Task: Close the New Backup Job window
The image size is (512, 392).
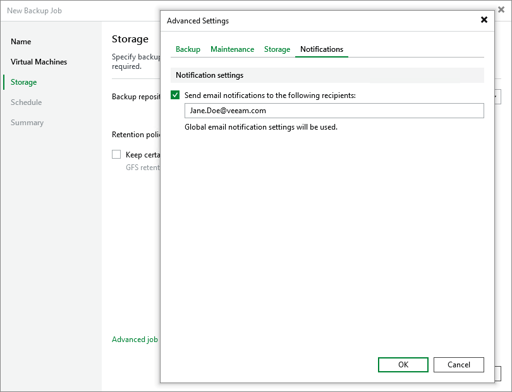Action: tap(501, 9)
